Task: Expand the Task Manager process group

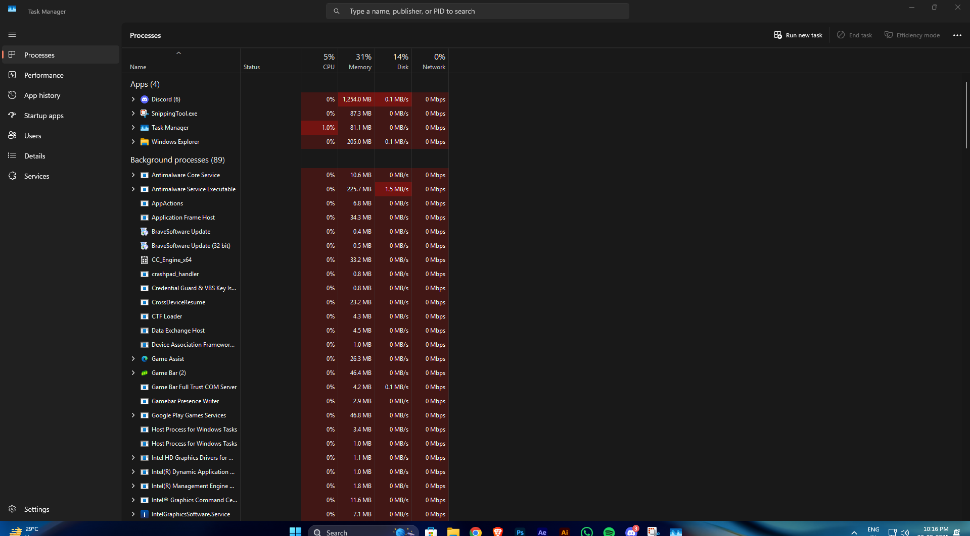Action: pos(133,128)
